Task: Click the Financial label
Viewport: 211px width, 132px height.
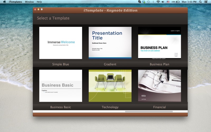Action: click(160, 107)
